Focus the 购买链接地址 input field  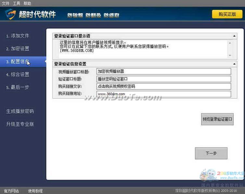[x=163, y=94]
